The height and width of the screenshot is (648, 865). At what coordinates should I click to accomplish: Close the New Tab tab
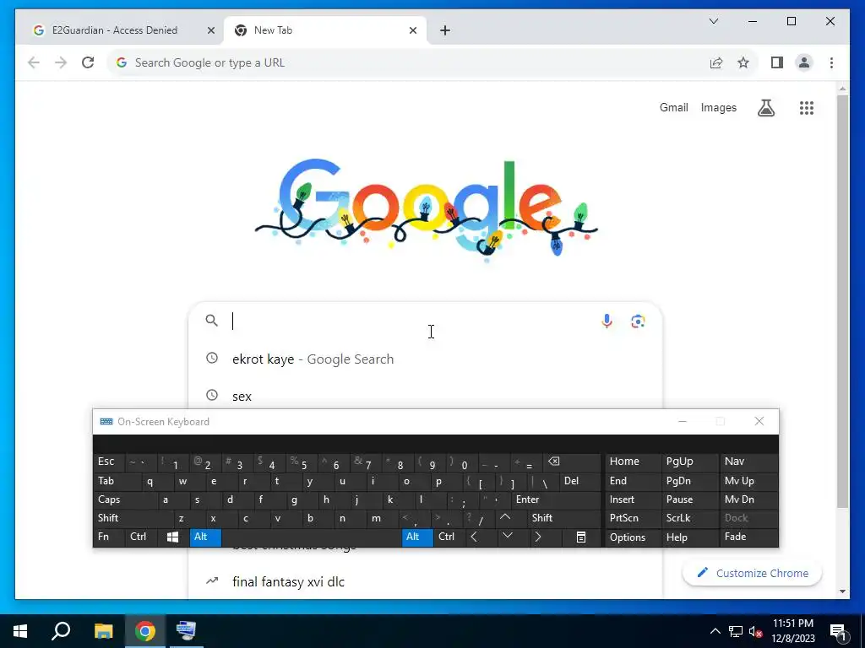click(x=412, y=30)
